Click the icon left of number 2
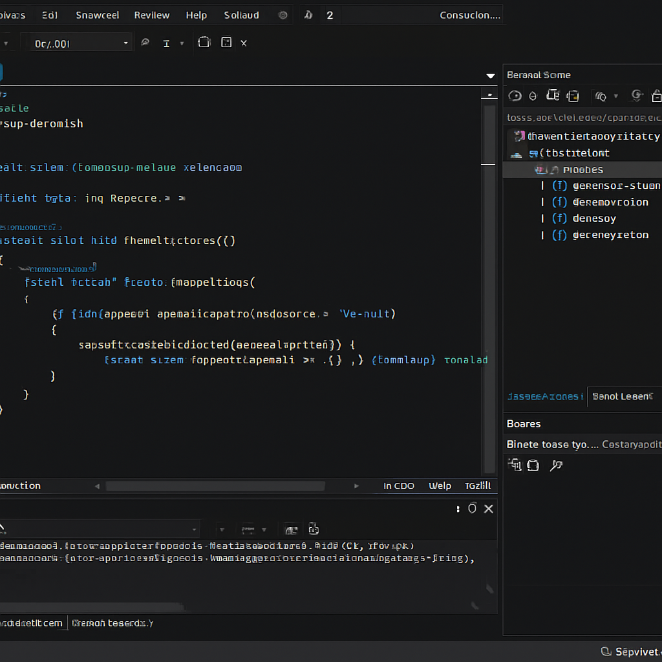This screenshot has width=662, height=662. (308, 16)
